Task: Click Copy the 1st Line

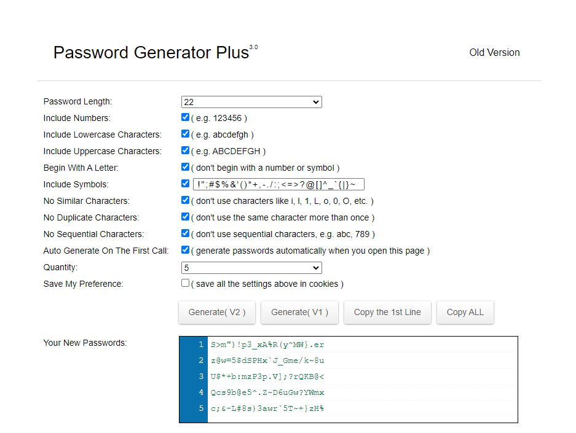Action: pyautogui.click(x=387, y=312)
